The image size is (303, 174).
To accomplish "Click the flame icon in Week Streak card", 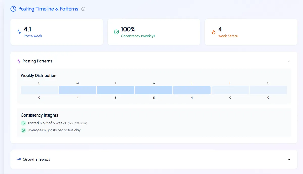I will point(214,32).
